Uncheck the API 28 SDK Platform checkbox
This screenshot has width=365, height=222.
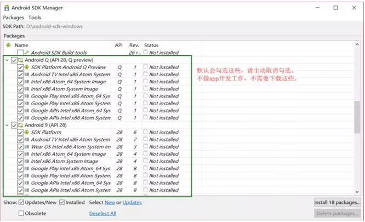point(20,133)
